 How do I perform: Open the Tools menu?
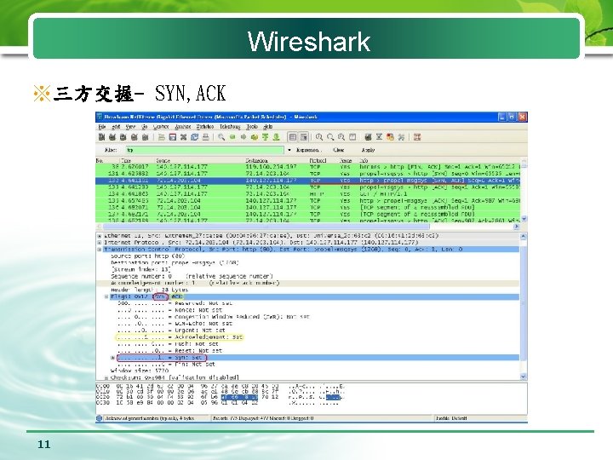point(252,127)
